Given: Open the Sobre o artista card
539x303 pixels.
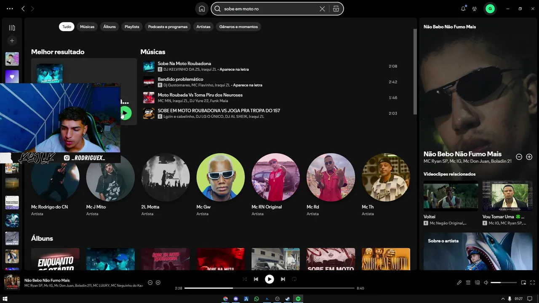Looking at the screenshot, I should 478,251.
